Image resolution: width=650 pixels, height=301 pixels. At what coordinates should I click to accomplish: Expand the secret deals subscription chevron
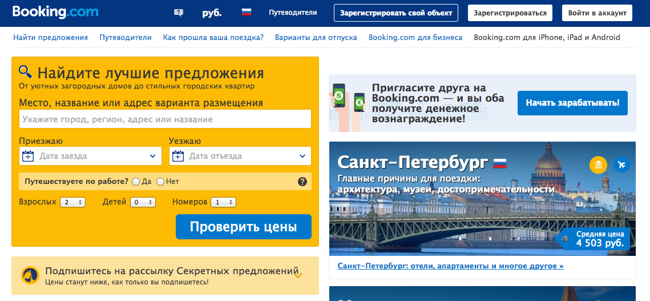[x=298, y=274]
